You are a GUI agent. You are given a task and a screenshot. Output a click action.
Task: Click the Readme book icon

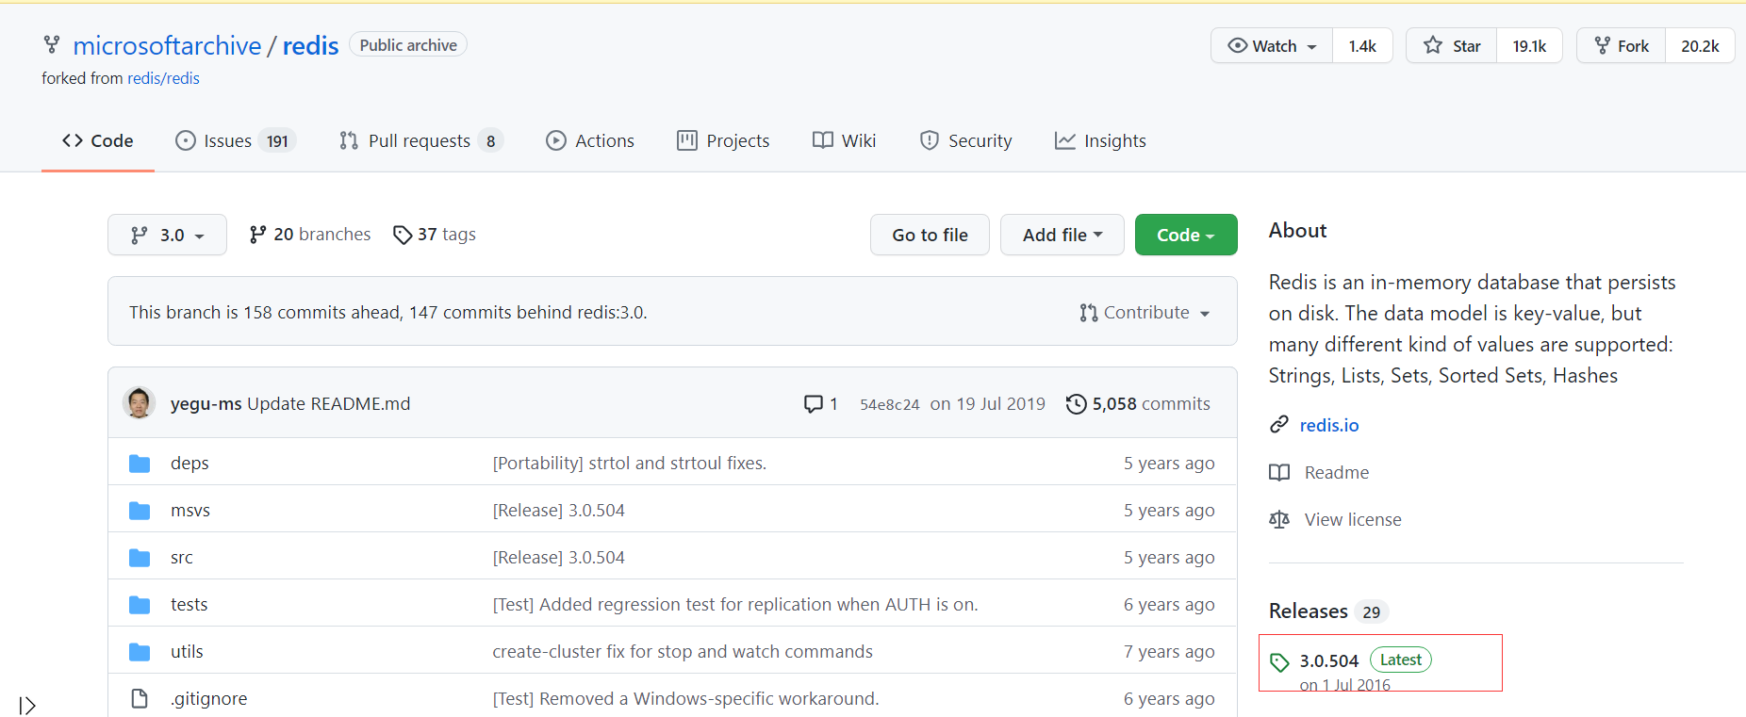[x=1279, y=472]
